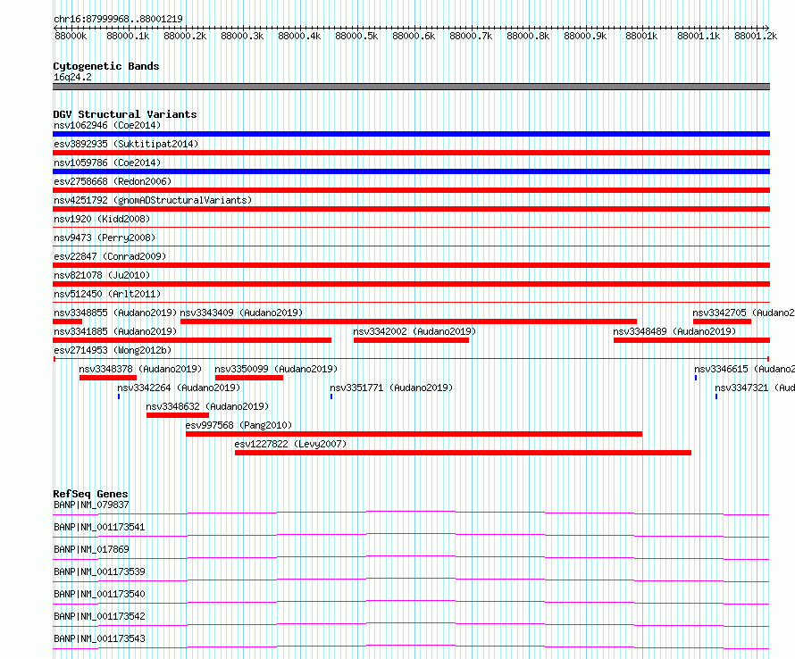This screenshot has height=659, width=795.
Task: Click nsv512450 (Arlt2011) variant label
Action: pyautogui.click(x=107, y=294)
